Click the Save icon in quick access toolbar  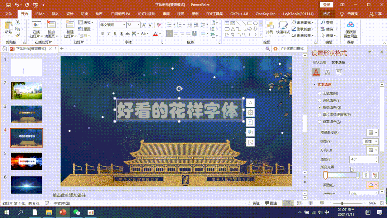[x=8, y=5]
